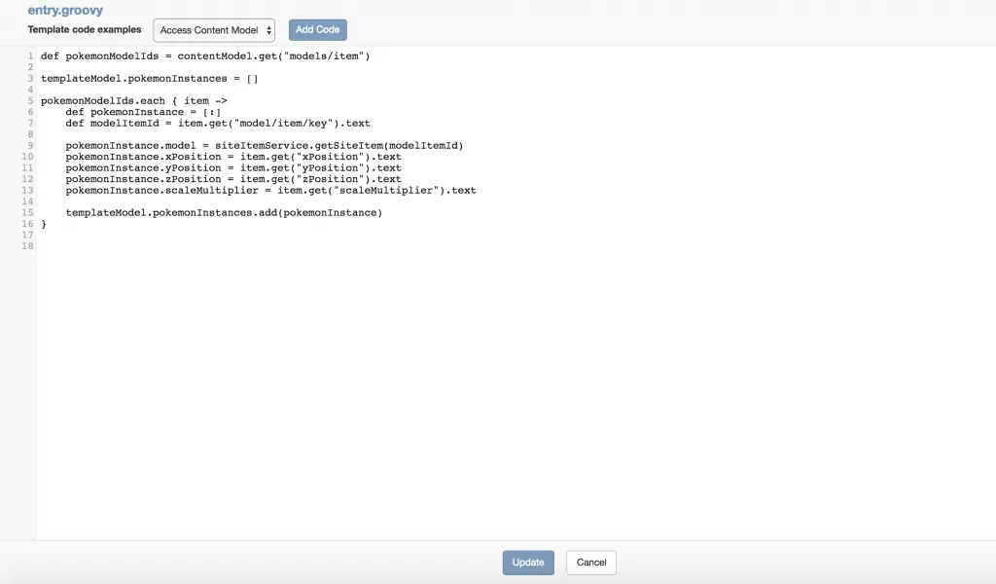Click the entry.groovy file title
This screenshot has width=996, height=584.
(65, 10)
